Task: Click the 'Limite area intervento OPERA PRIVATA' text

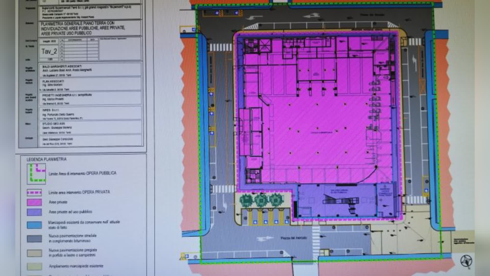Action: coord(79,192)
